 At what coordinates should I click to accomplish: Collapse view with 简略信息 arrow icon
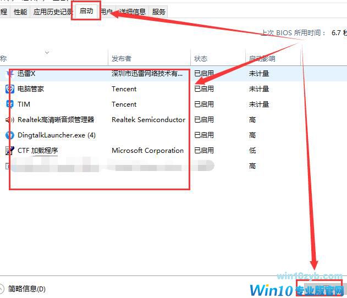point(1,289)
